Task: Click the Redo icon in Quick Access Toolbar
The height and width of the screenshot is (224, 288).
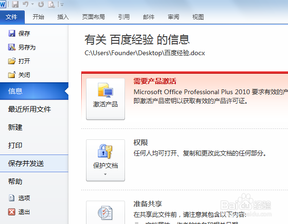Action: (41, 4)
